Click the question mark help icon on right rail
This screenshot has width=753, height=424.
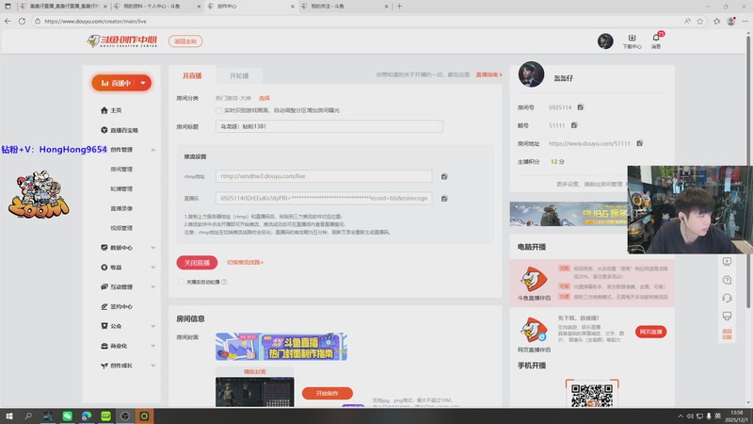pyautogui.click(x=727, y=280)
